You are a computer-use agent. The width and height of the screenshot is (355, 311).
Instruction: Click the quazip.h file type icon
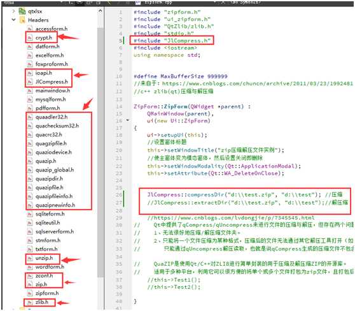click(x=30, y=161)
